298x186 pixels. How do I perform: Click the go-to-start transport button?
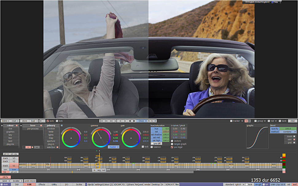[102, 121]
